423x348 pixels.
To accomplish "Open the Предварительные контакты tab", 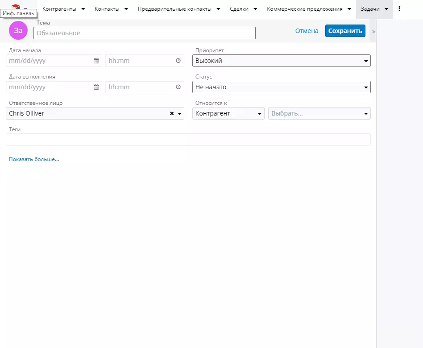I will 174,9.
